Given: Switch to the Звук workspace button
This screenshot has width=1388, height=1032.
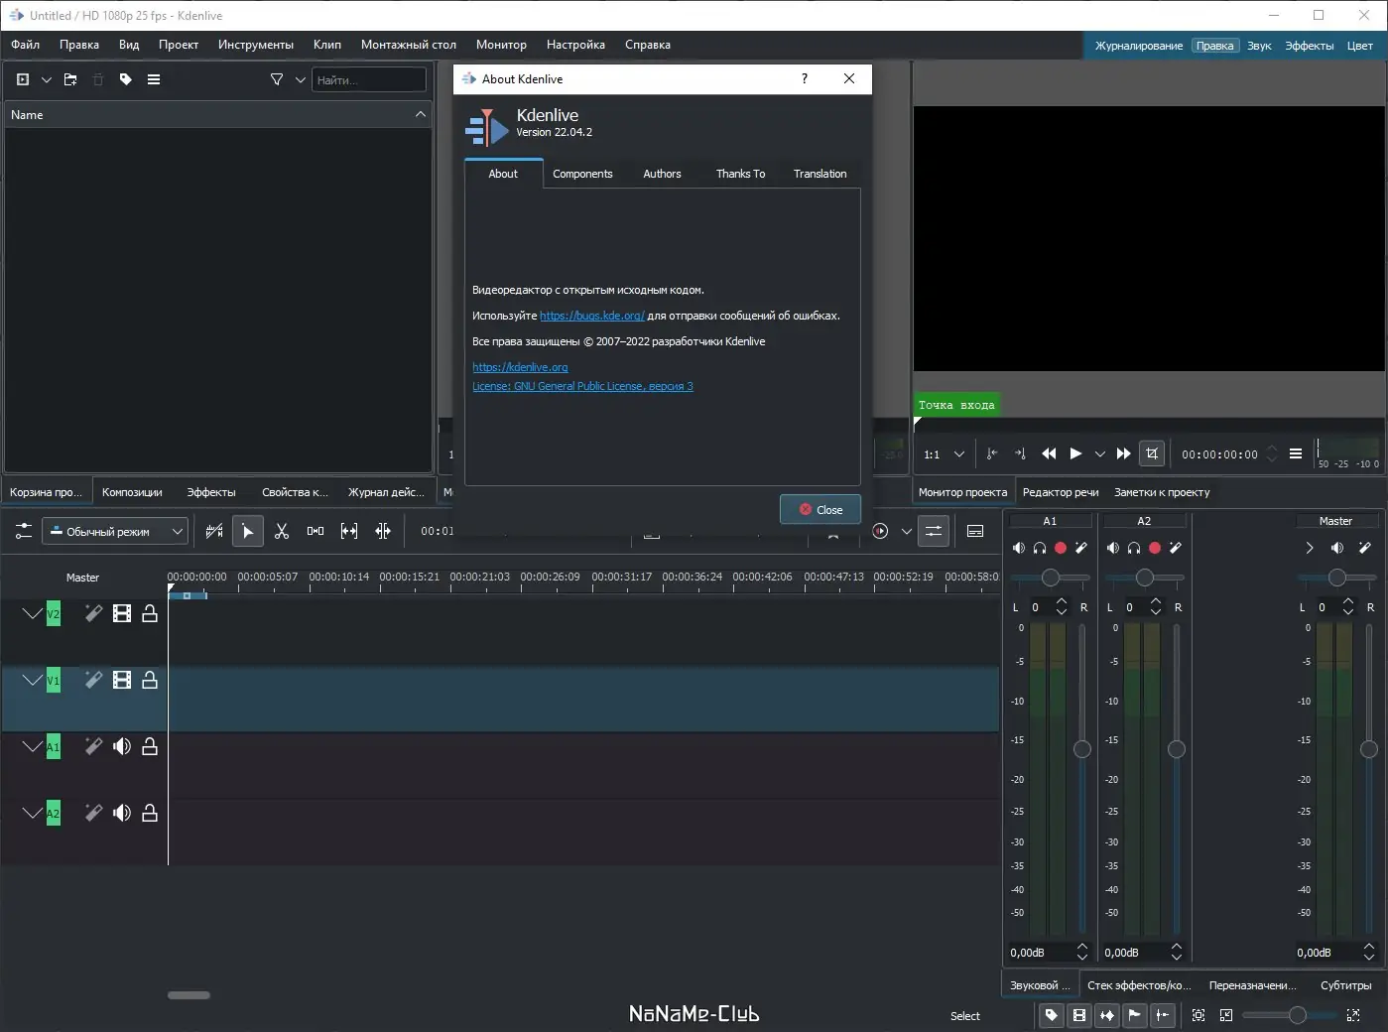Looking at the screenshot, I should pyautogui.click(x=1259, y=46).
